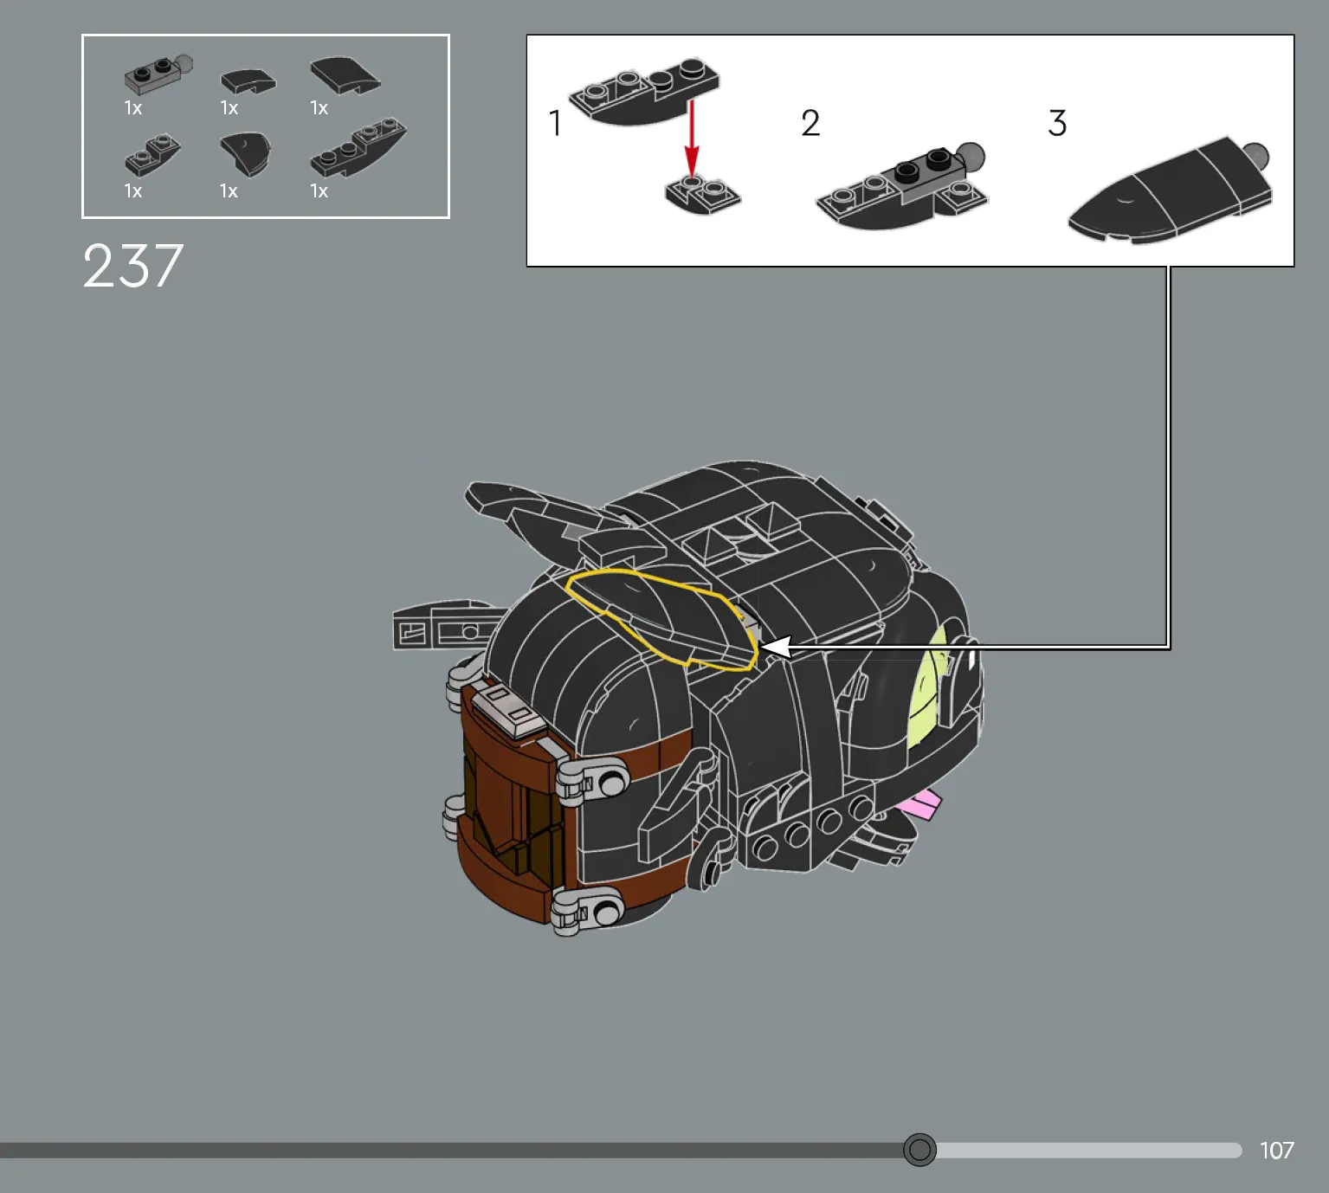
Task: Select the plate with ball joint part
Action: pos(158,74)
